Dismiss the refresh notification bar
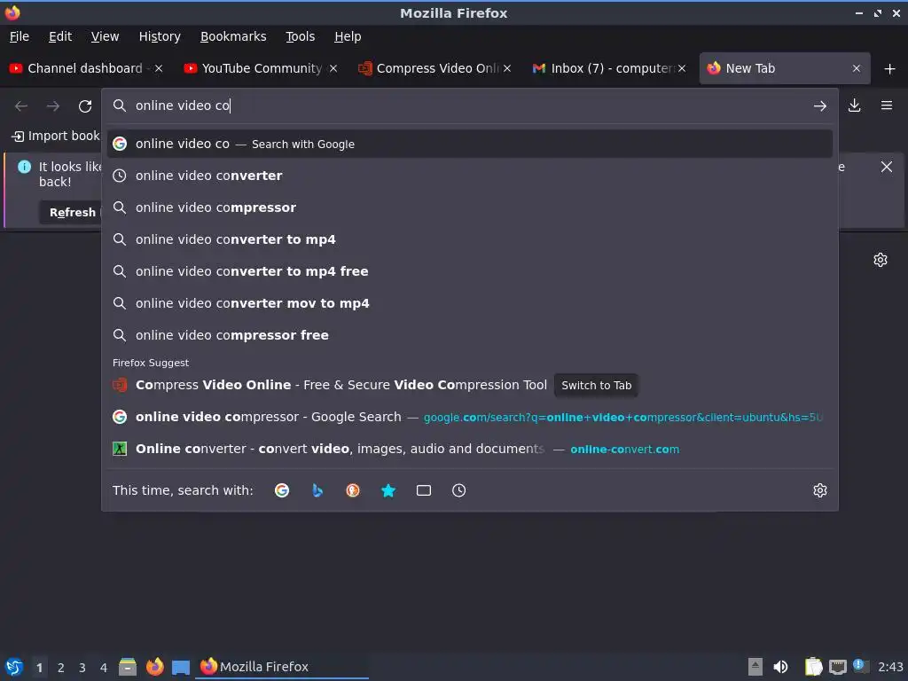Image resolution: width=908 pixels, height=681 pixels. pos(886,167)
